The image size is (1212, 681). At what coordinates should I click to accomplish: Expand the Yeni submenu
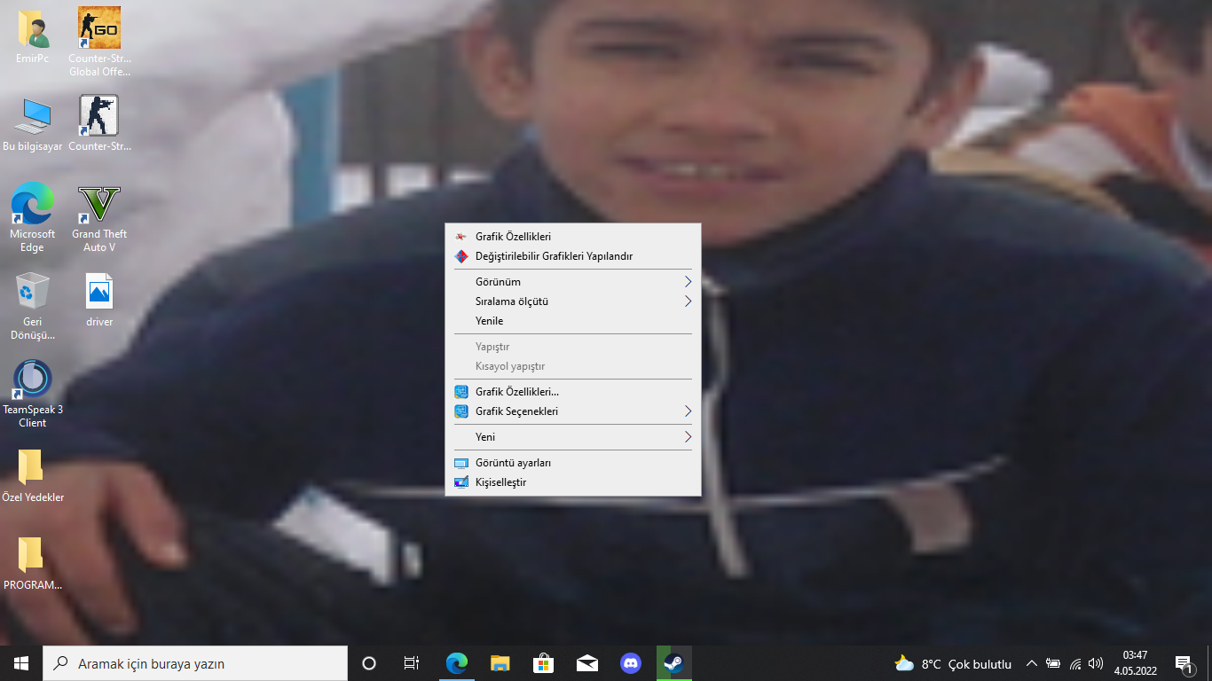573,437
